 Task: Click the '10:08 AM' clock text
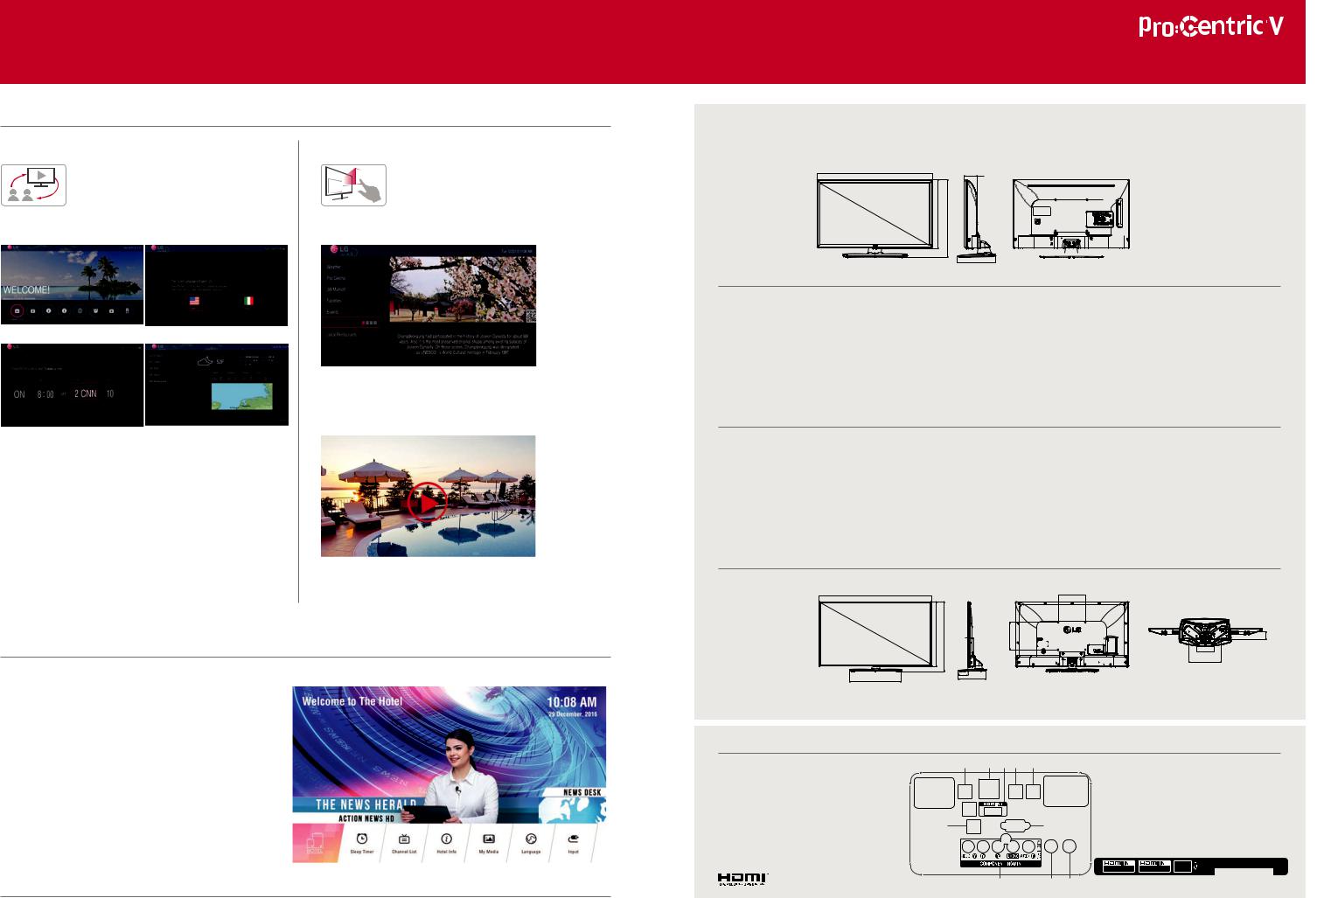tap(572, 701)
